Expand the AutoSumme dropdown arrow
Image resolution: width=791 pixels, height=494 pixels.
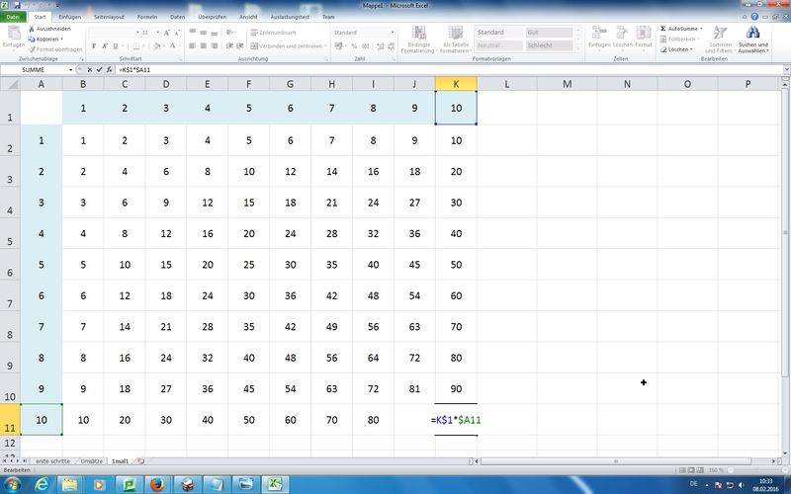701,29
